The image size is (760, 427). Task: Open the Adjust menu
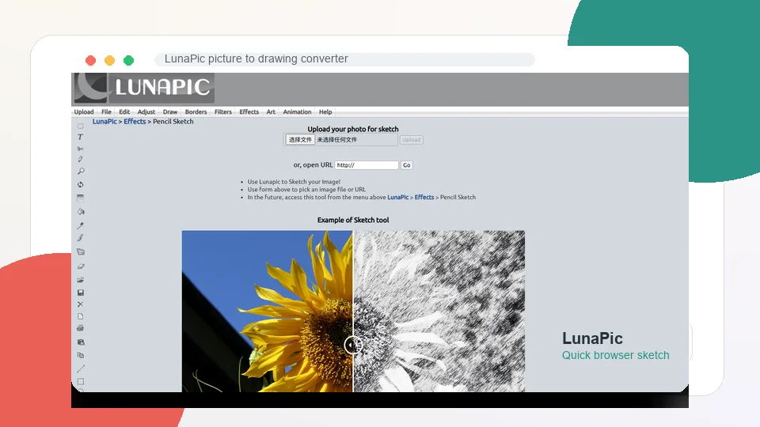[x=146, y=111]
